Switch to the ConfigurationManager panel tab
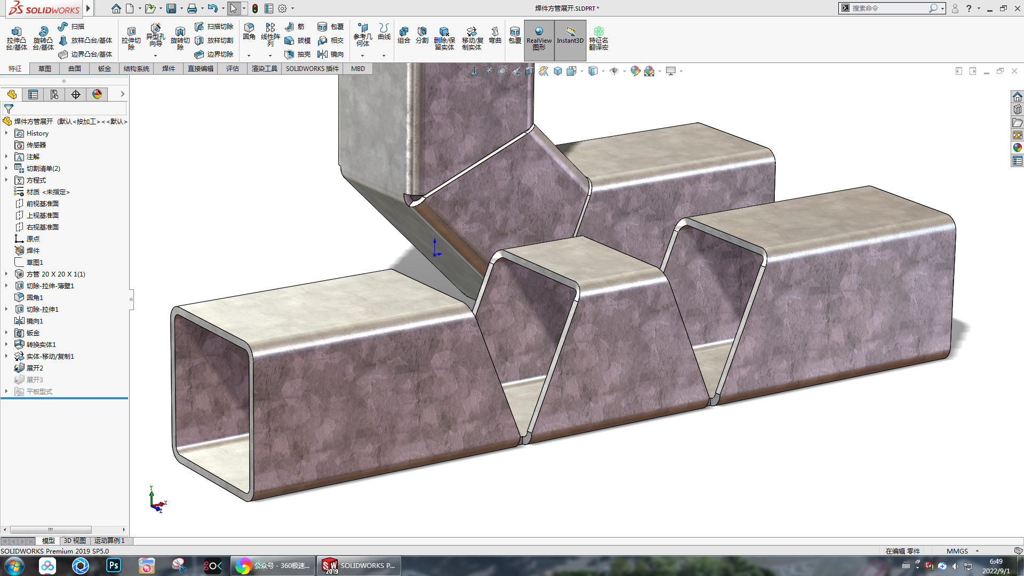This screenshot has width=1024, height=576. pos(54,94)
